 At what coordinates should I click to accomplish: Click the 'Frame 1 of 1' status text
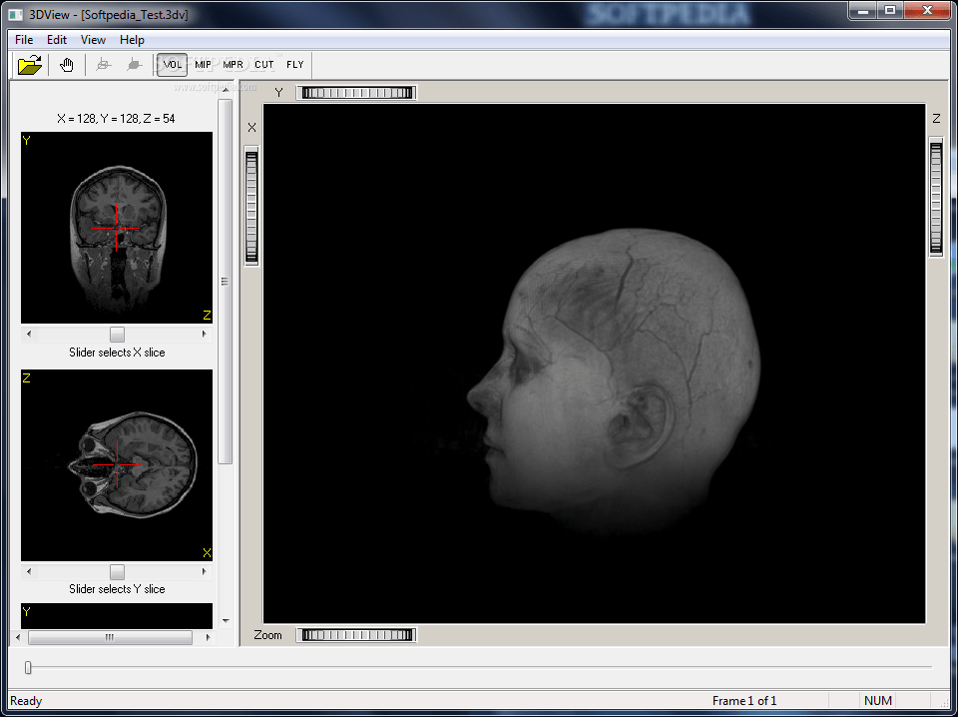coord(744,701)
